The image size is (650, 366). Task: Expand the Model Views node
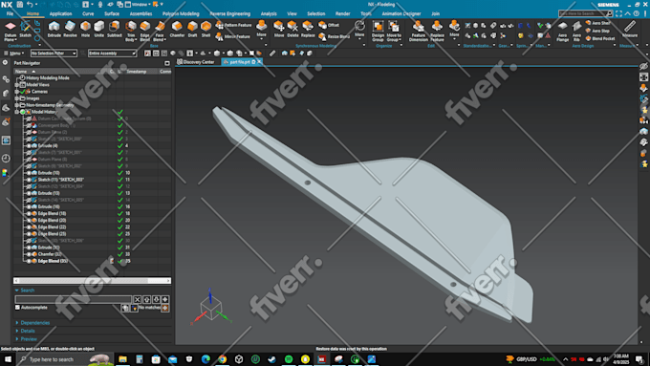(x=17, y=84)
